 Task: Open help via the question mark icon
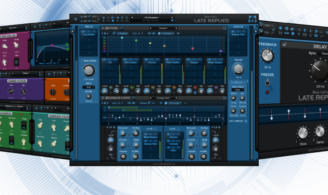click(x=122, y=18)
